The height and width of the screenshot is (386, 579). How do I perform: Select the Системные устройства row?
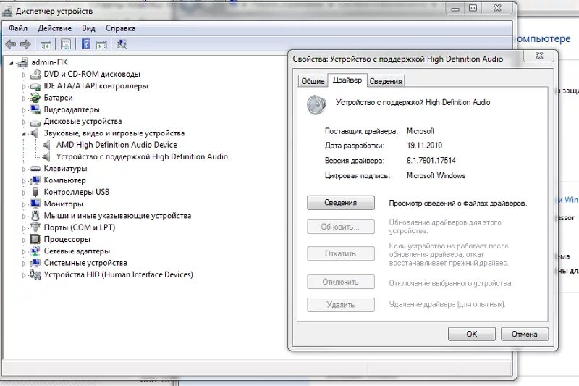point(85,263)
